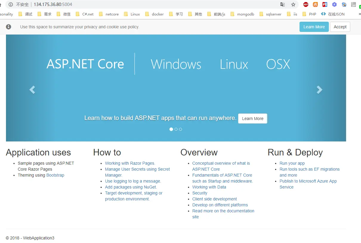This screenshot has height=243, width=361.
Task: Select the first carousel indicator dot
Action: click(171, 129)
